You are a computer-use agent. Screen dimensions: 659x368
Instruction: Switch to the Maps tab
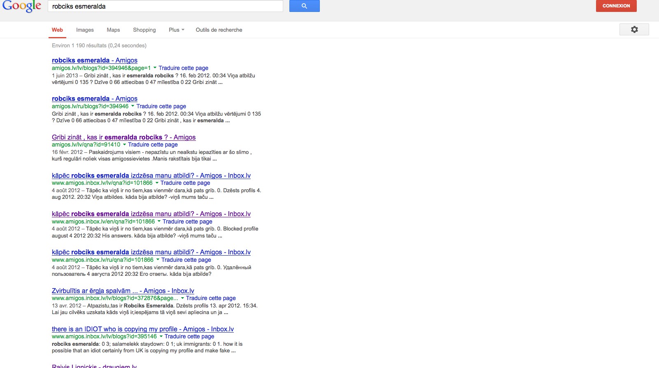pos(113,30)
